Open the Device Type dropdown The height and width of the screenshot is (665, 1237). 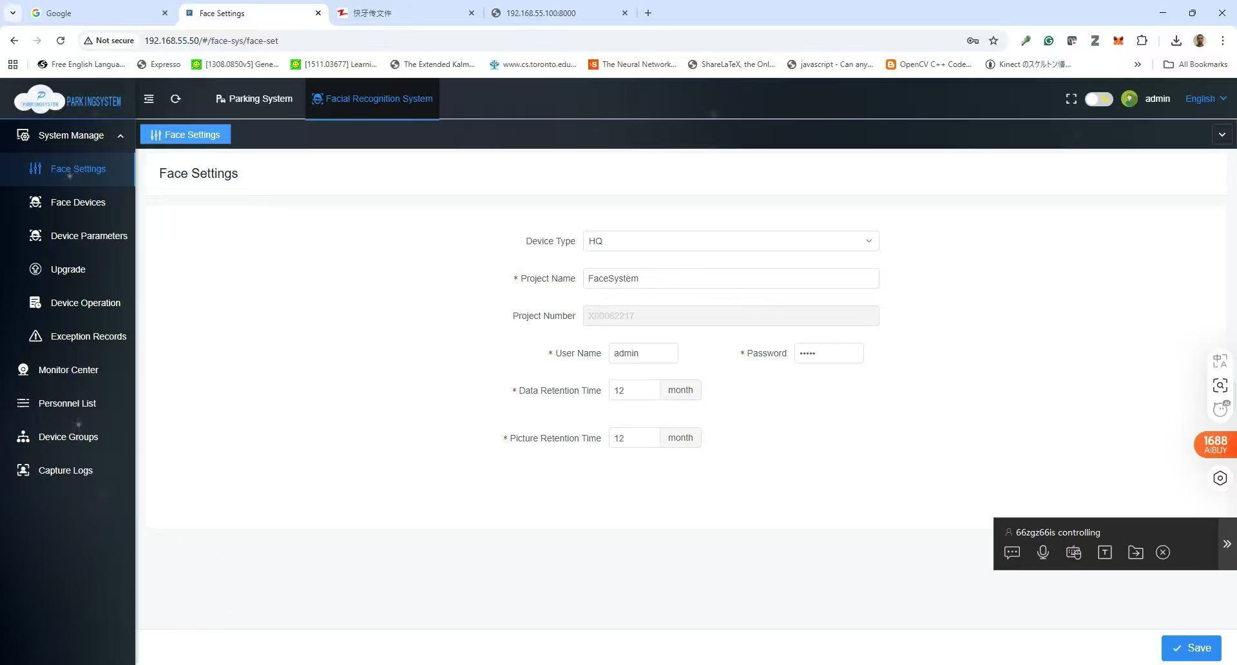pos(731,241)
